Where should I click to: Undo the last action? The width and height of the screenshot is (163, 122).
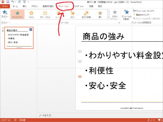point(13,2)
